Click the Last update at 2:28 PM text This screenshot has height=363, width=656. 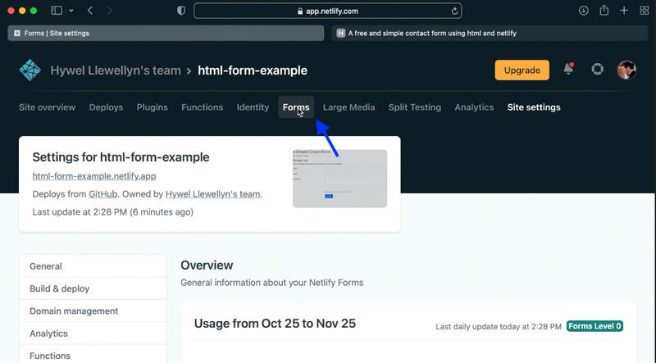tap(112, 211)
